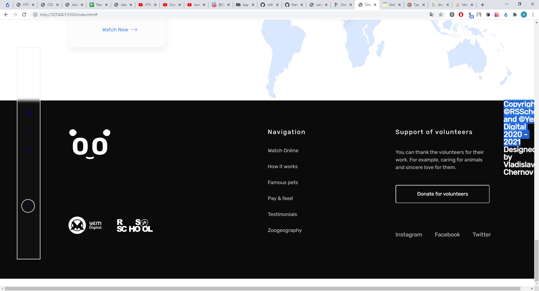
Task: Open the profile avatar labeled N
Action: point(524,15)
